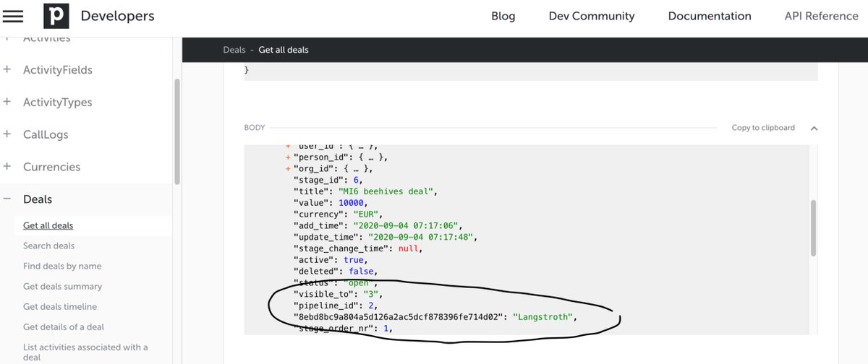This screenshot has width=868, height=364.
Task: Expand the person_id JSON node
Action: point(288,157)
